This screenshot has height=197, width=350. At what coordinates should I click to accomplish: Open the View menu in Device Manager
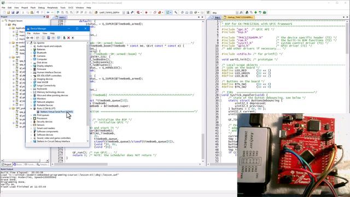(45, 33)
